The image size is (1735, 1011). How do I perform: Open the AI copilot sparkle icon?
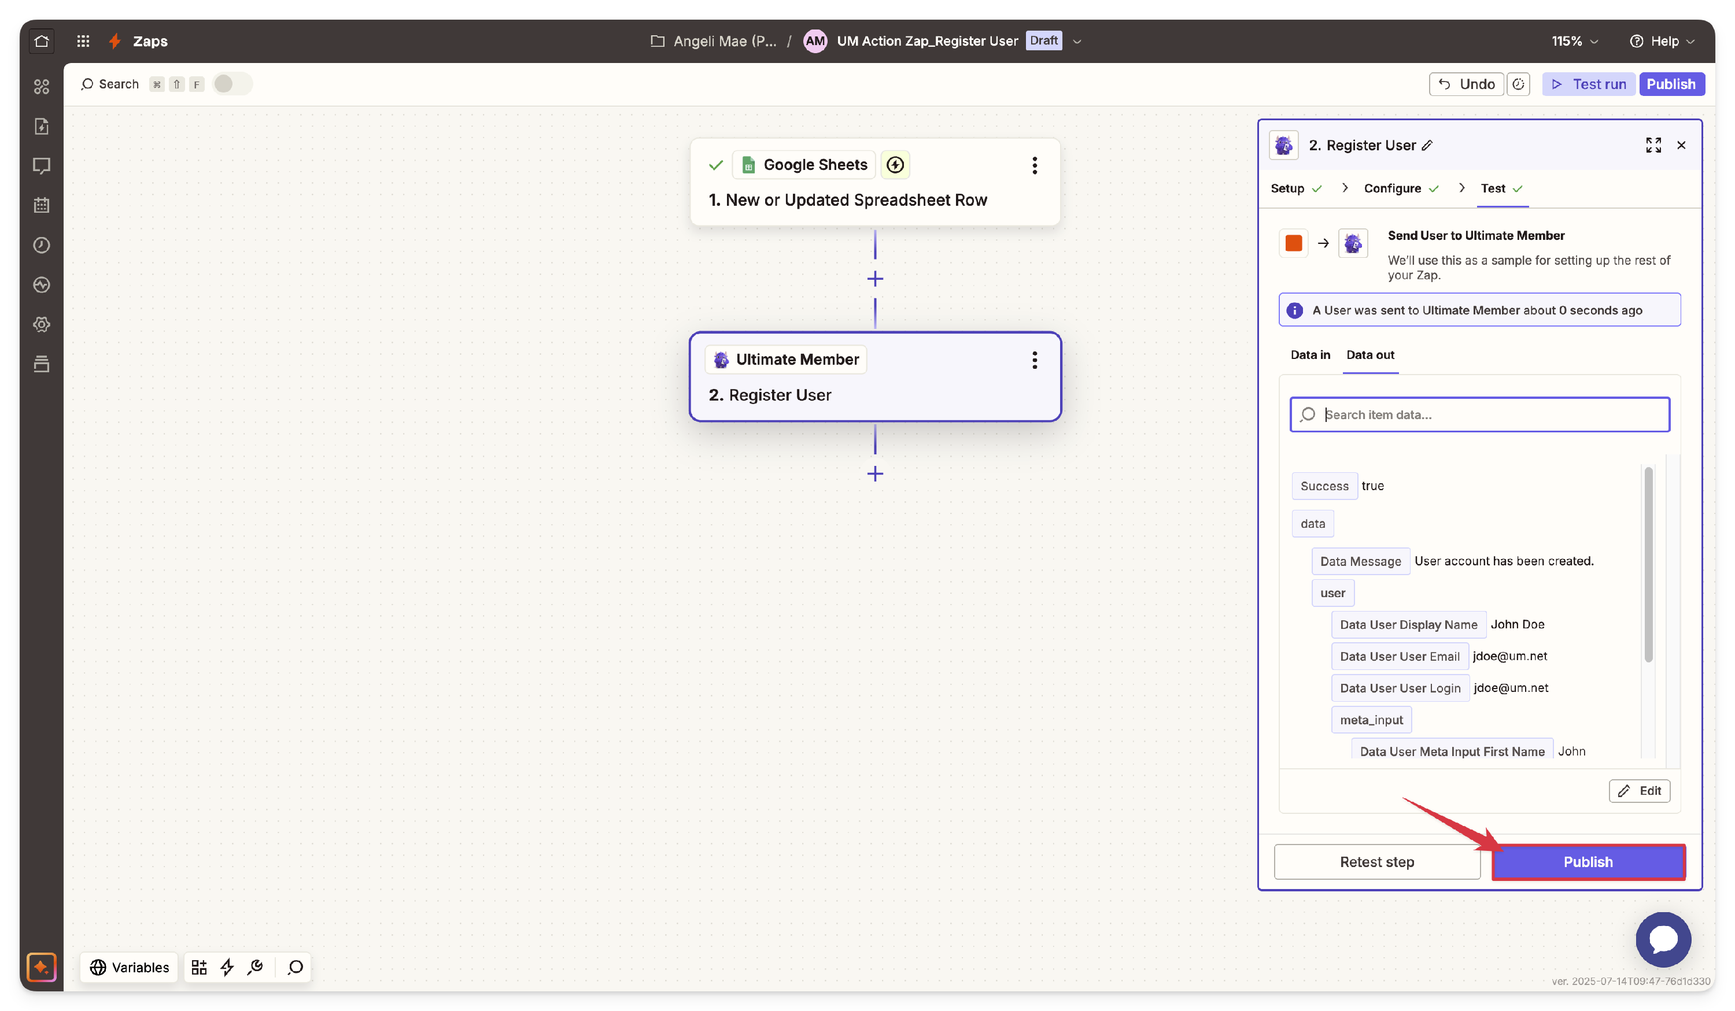tap(41, 967)
